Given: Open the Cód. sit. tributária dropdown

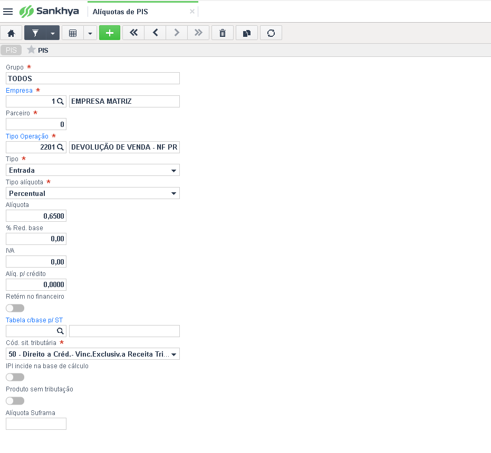Looking at the screenshot, I should tap(93, 354).
